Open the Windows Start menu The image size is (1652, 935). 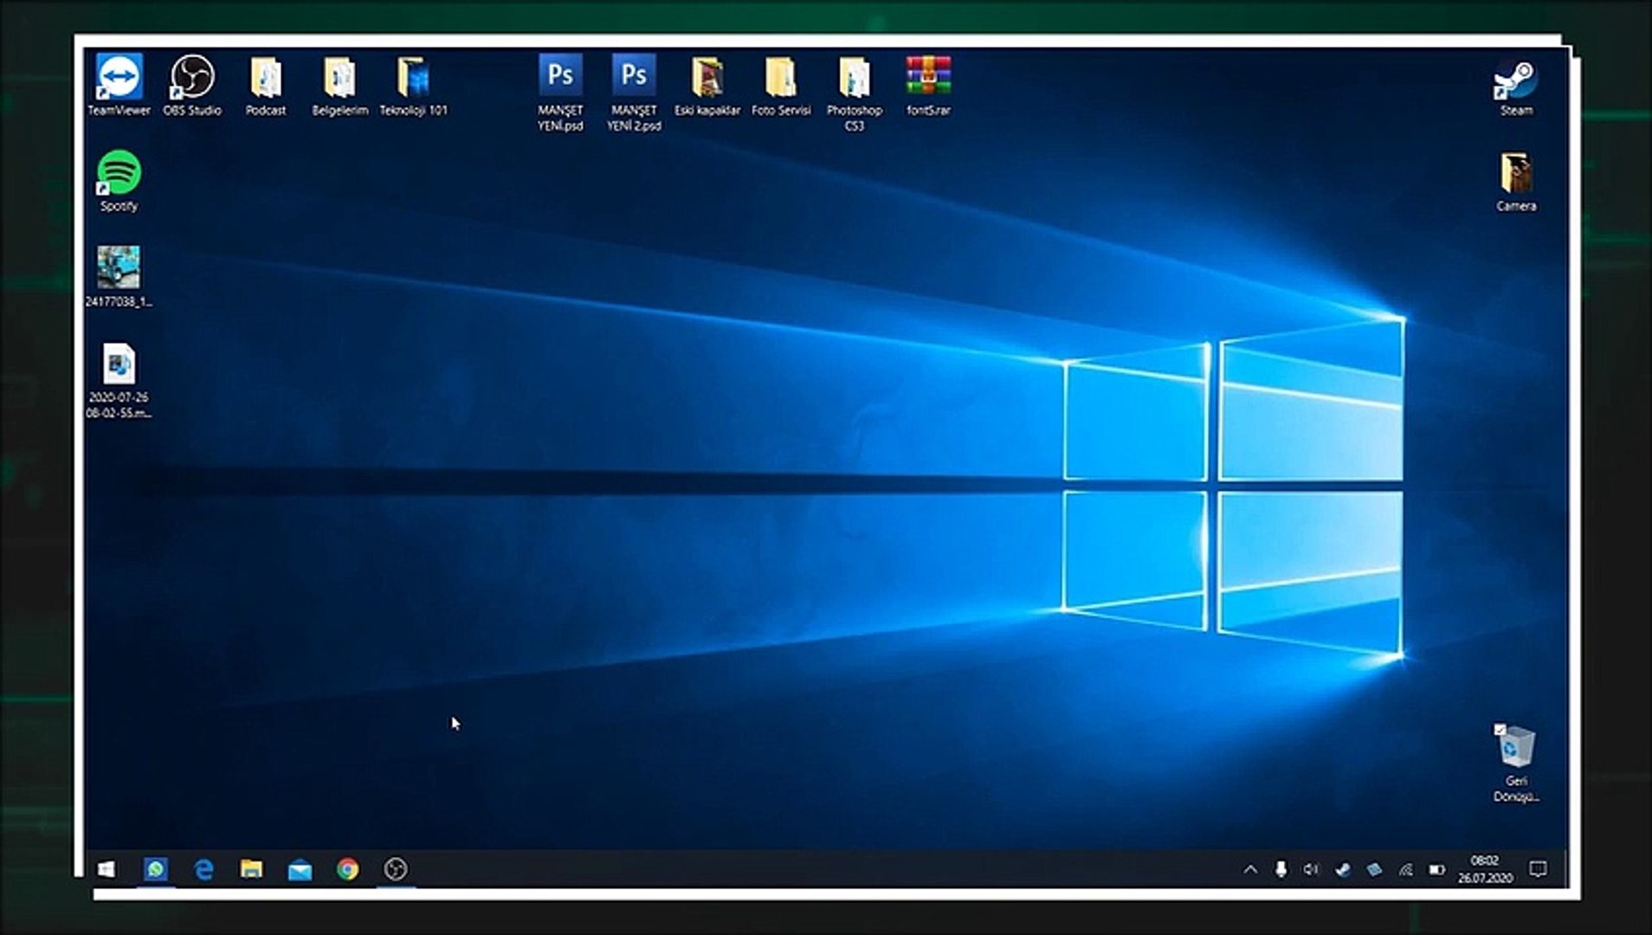[106, 869]
